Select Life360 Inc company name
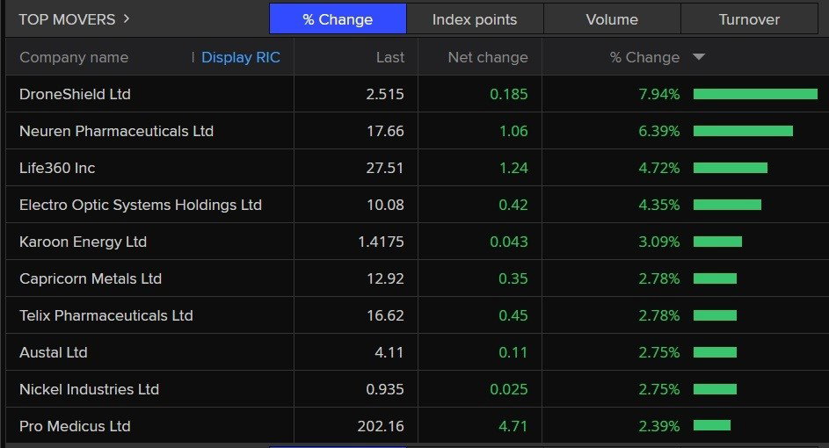The height and width of the screenshot is (448, 829). tap(57, 168)
